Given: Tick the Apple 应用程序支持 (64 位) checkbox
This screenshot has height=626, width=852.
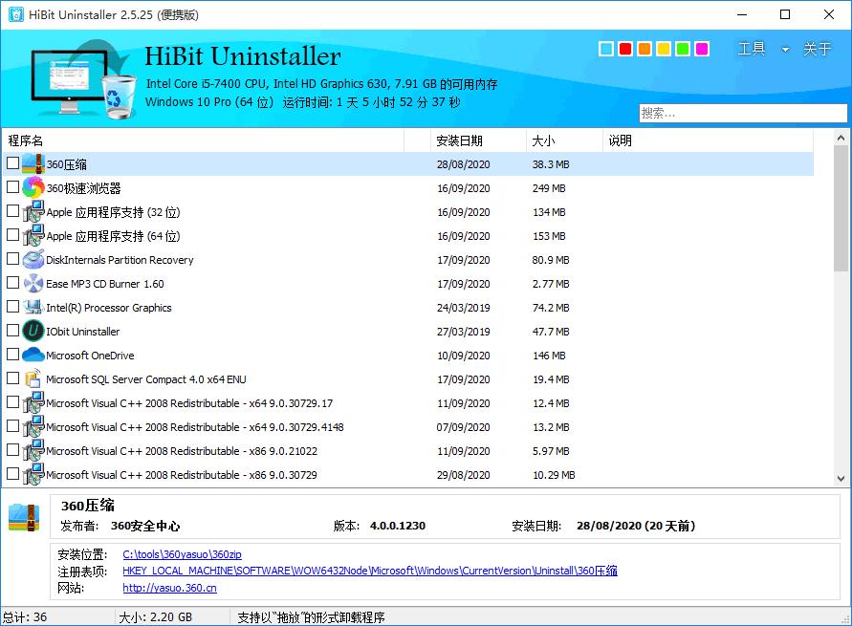Looking at the screenshot, I should click(13, 234).
